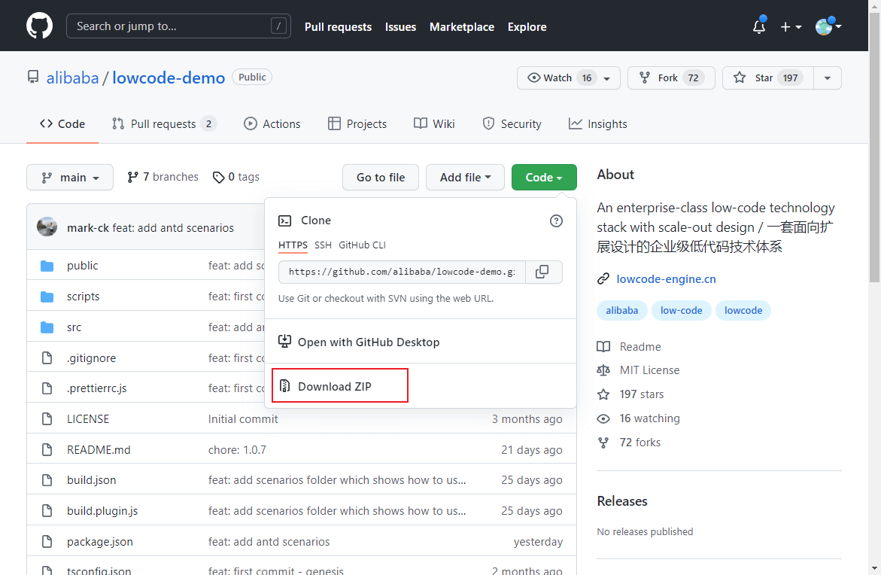Open the Clone help question mark

coord(556,221)
